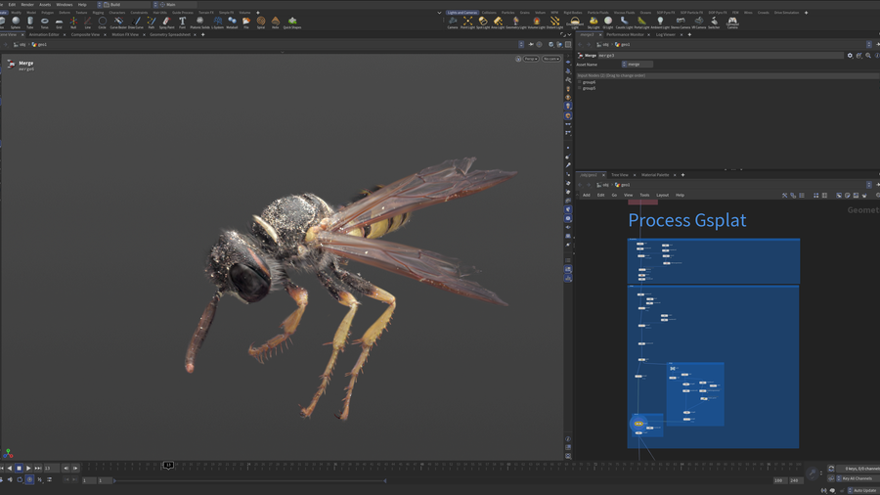This screenshot has width=880, height=495.
Task: Select the Spray Paint shelf tool
Action: [x=166, y=22]
